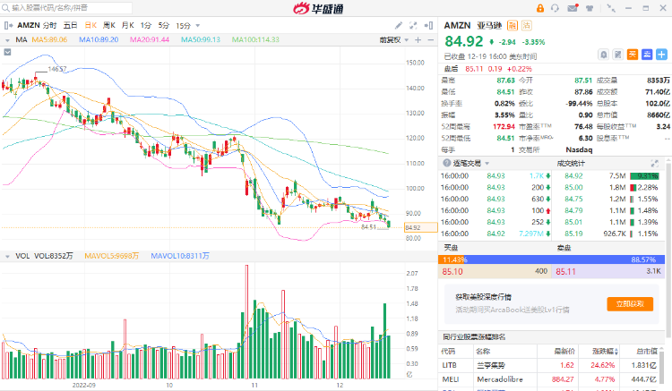672x391 pixels.
Task: Select the drawing pencil tool
Action: (x=399, y=25)
